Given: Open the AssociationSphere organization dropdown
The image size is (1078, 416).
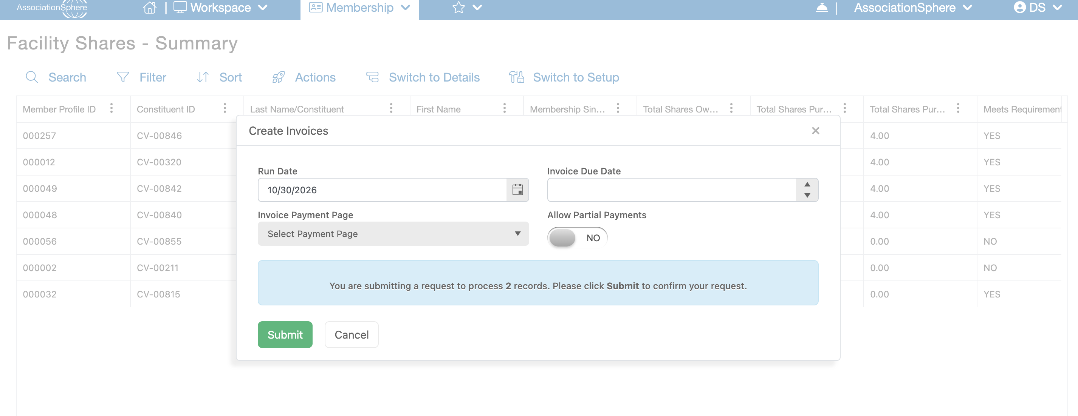Looking at the screenshot, I should pos(913,8).
